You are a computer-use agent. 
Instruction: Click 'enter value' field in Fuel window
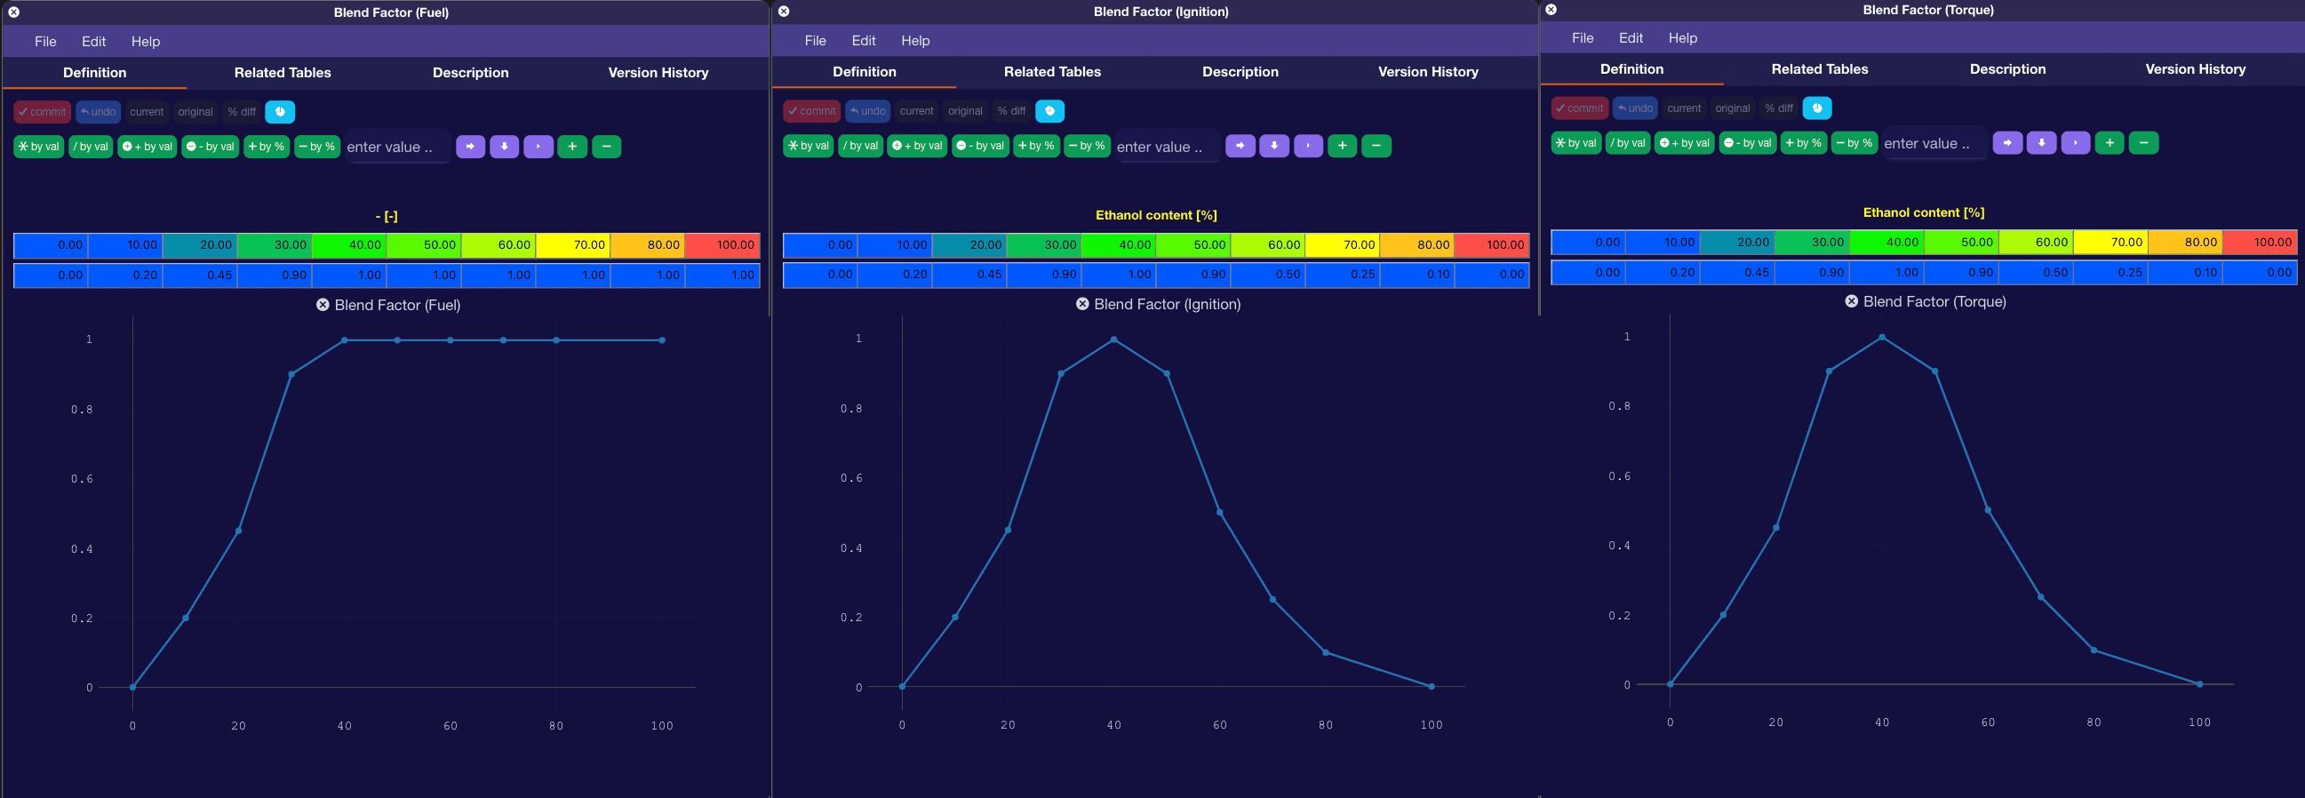pos(397,148)
